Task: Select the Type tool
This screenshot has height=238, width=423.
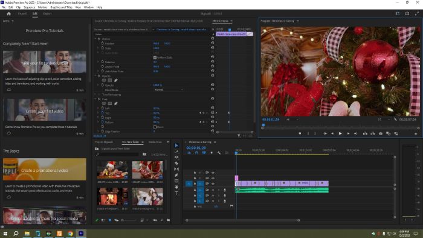Action: [176, 193]
